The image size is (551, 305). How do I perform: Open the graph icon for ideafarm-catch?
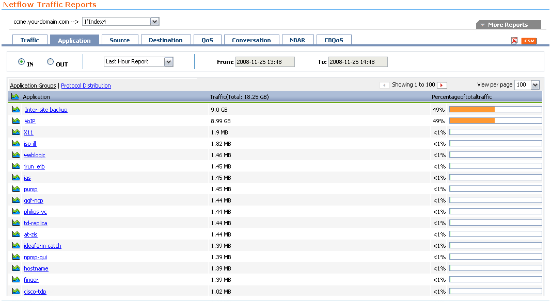[16, 245]
